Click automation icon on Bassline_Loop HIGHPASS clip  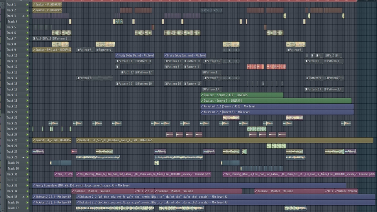click(x=78, y=140)
